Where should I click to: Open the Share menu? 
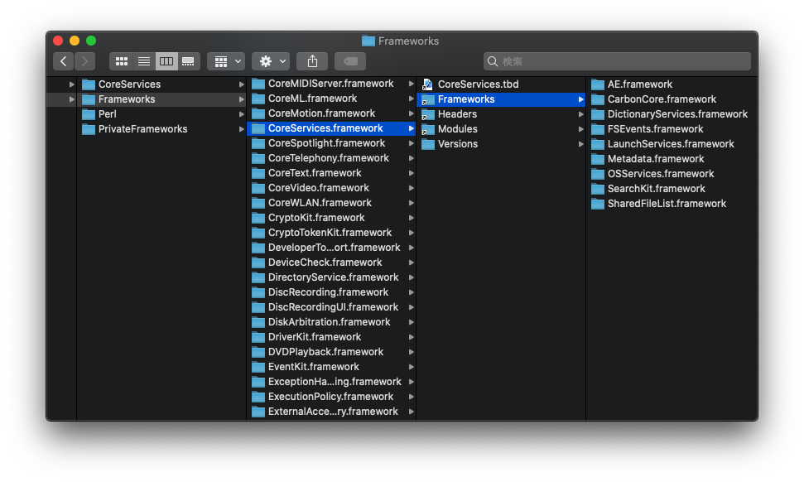(312, 60)
